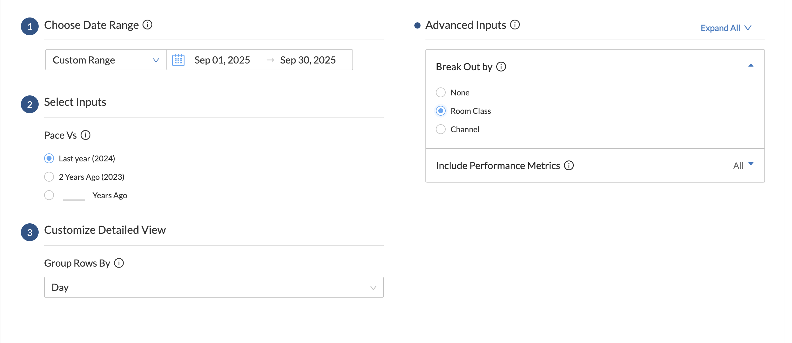Click info icon beside Break Out by
792x343 pixels.
coord(501,67)
